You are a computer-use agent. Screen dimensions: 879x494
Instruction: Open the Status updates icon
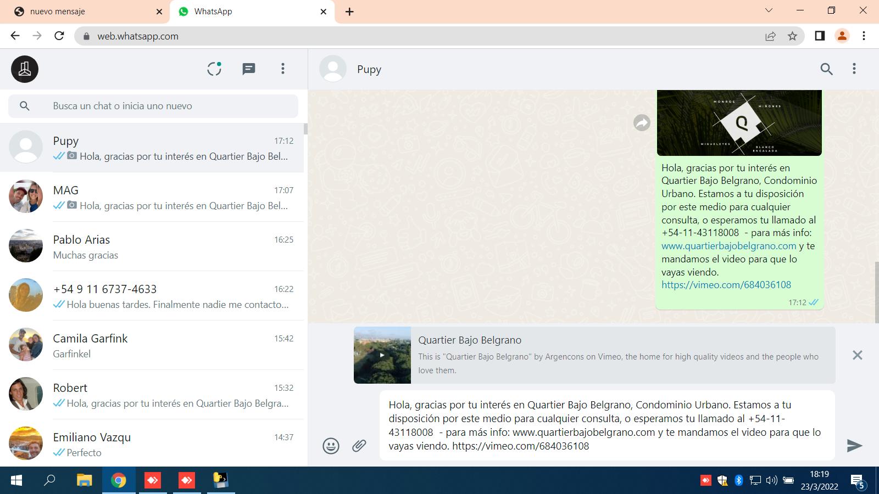(x=214, y=69)
